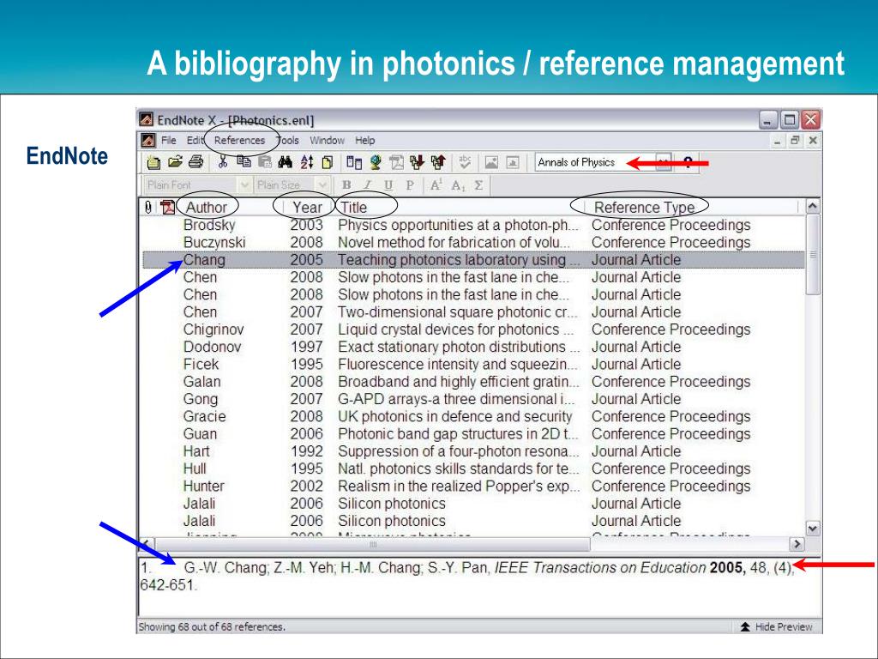Open the File menu
This screenshot has height=659, width=878.
(x=169, y=141)
